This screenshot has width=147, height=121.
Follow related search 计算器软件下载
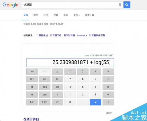point(97,35)
